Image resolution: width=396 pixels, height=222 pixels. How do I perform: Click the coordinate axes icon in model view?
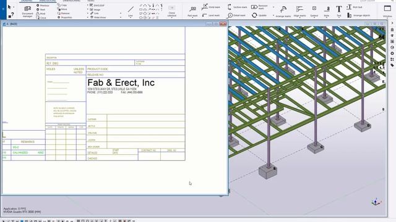376,202
